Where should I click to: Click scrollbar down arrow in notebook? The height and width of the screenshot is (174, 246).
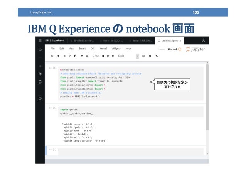(x=207, y=154)
